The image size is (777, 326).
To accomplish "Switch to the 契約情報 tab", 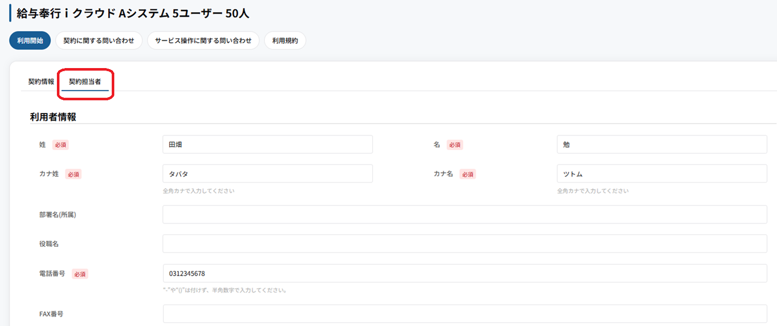I will (41, 81).
